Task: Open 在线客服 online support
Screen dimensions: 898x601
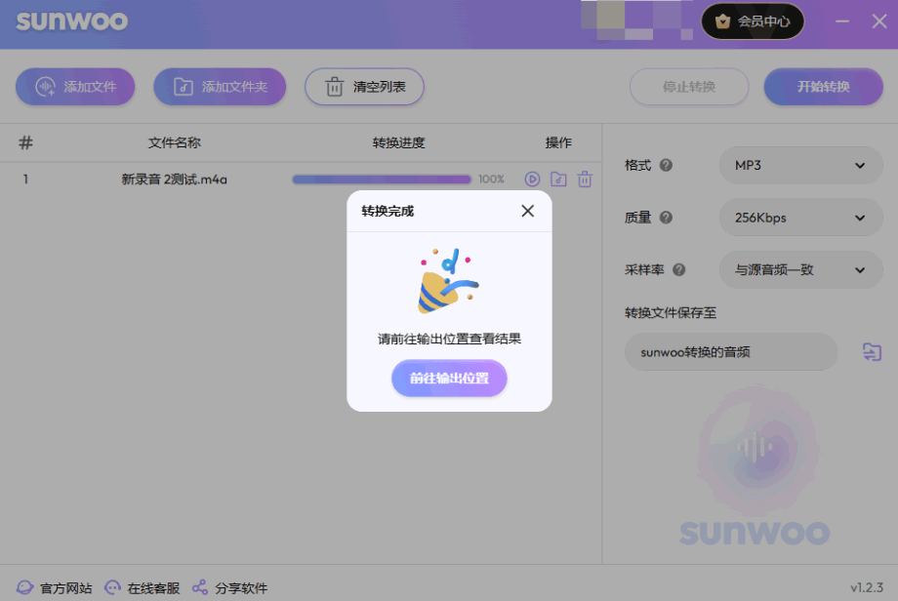Action: click(x=143, y=588)
